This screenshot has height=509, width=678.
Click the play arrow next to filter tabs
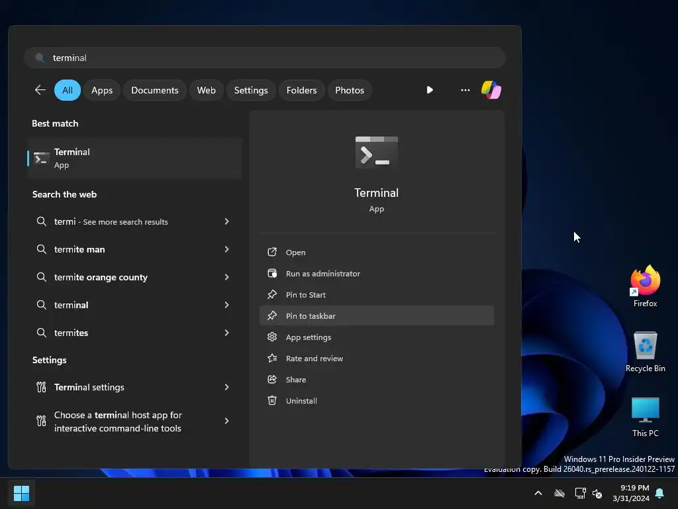pyautogui.click(x=430, y=90)
